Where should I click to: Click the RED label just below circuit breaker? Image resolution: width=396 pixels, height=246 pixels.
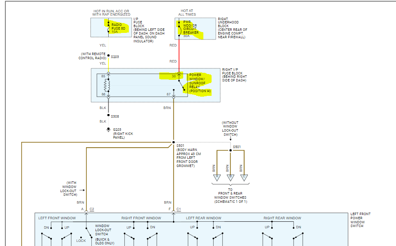pos(173,45)
